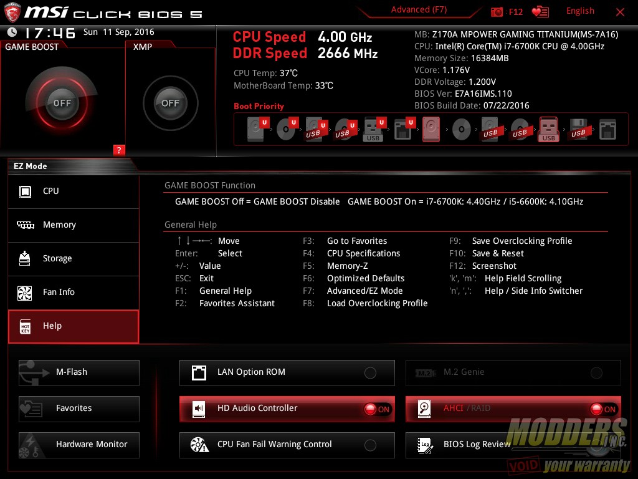This screenshot has width=638, height=479.
Task: Click the DDR Voltage 1.200V reading
Action: coord(455,82)
